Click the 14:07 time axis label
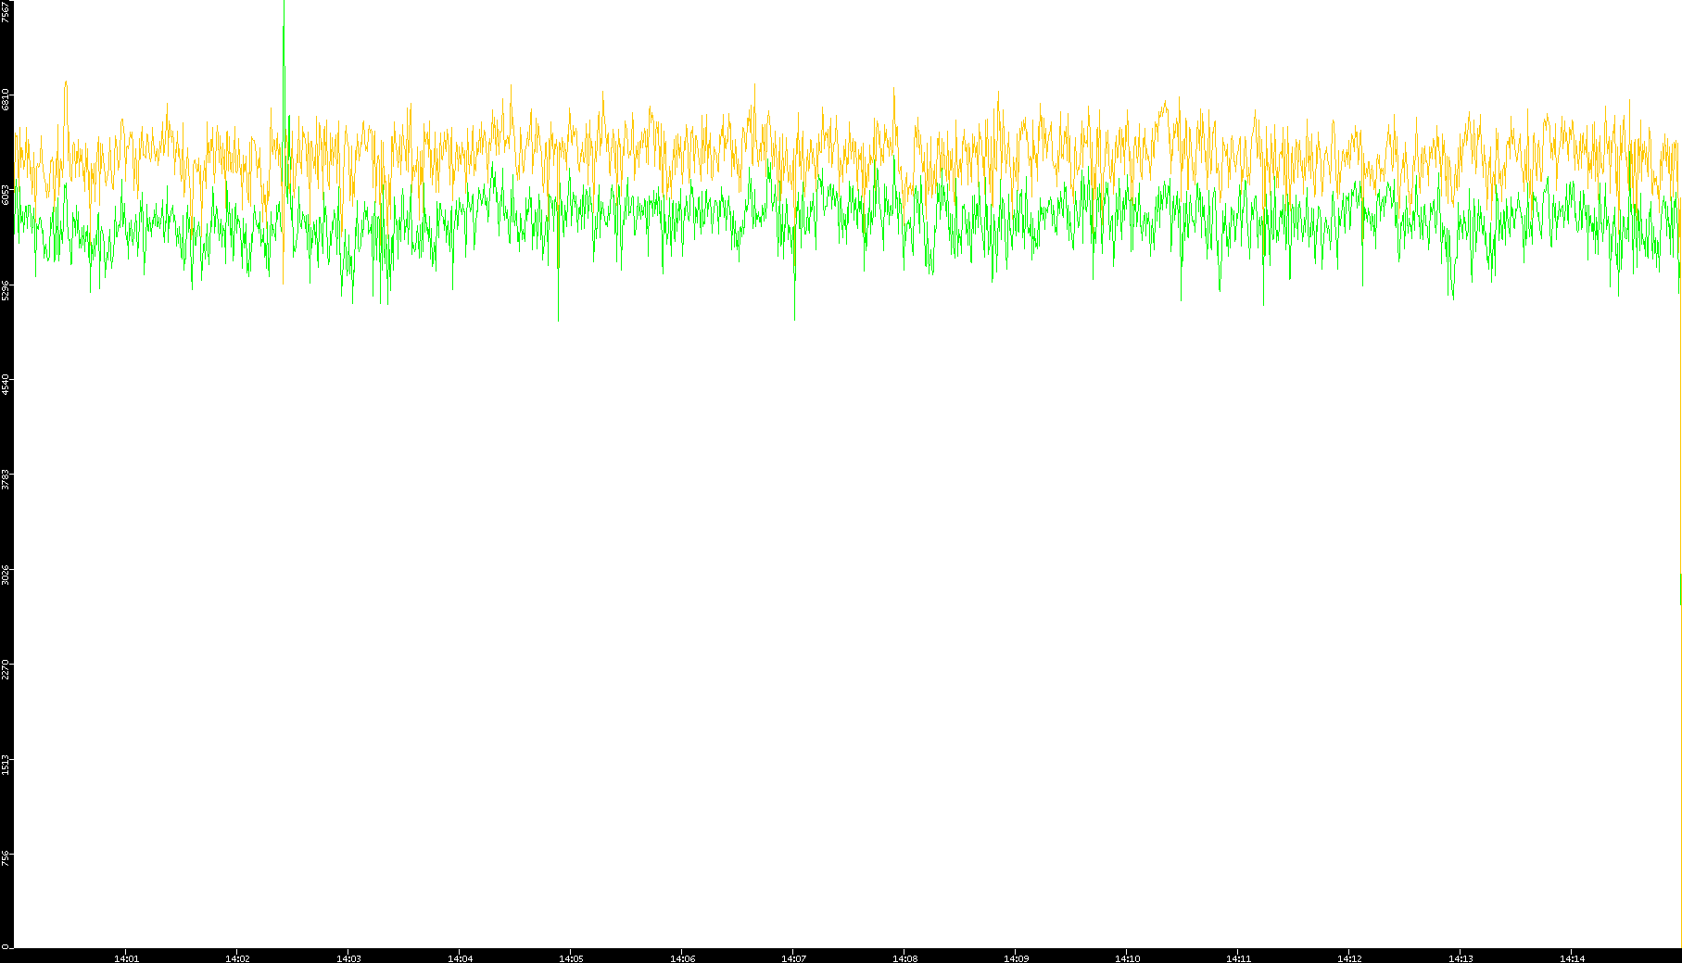Screen dimensions: 1682x963 point(793,957)
